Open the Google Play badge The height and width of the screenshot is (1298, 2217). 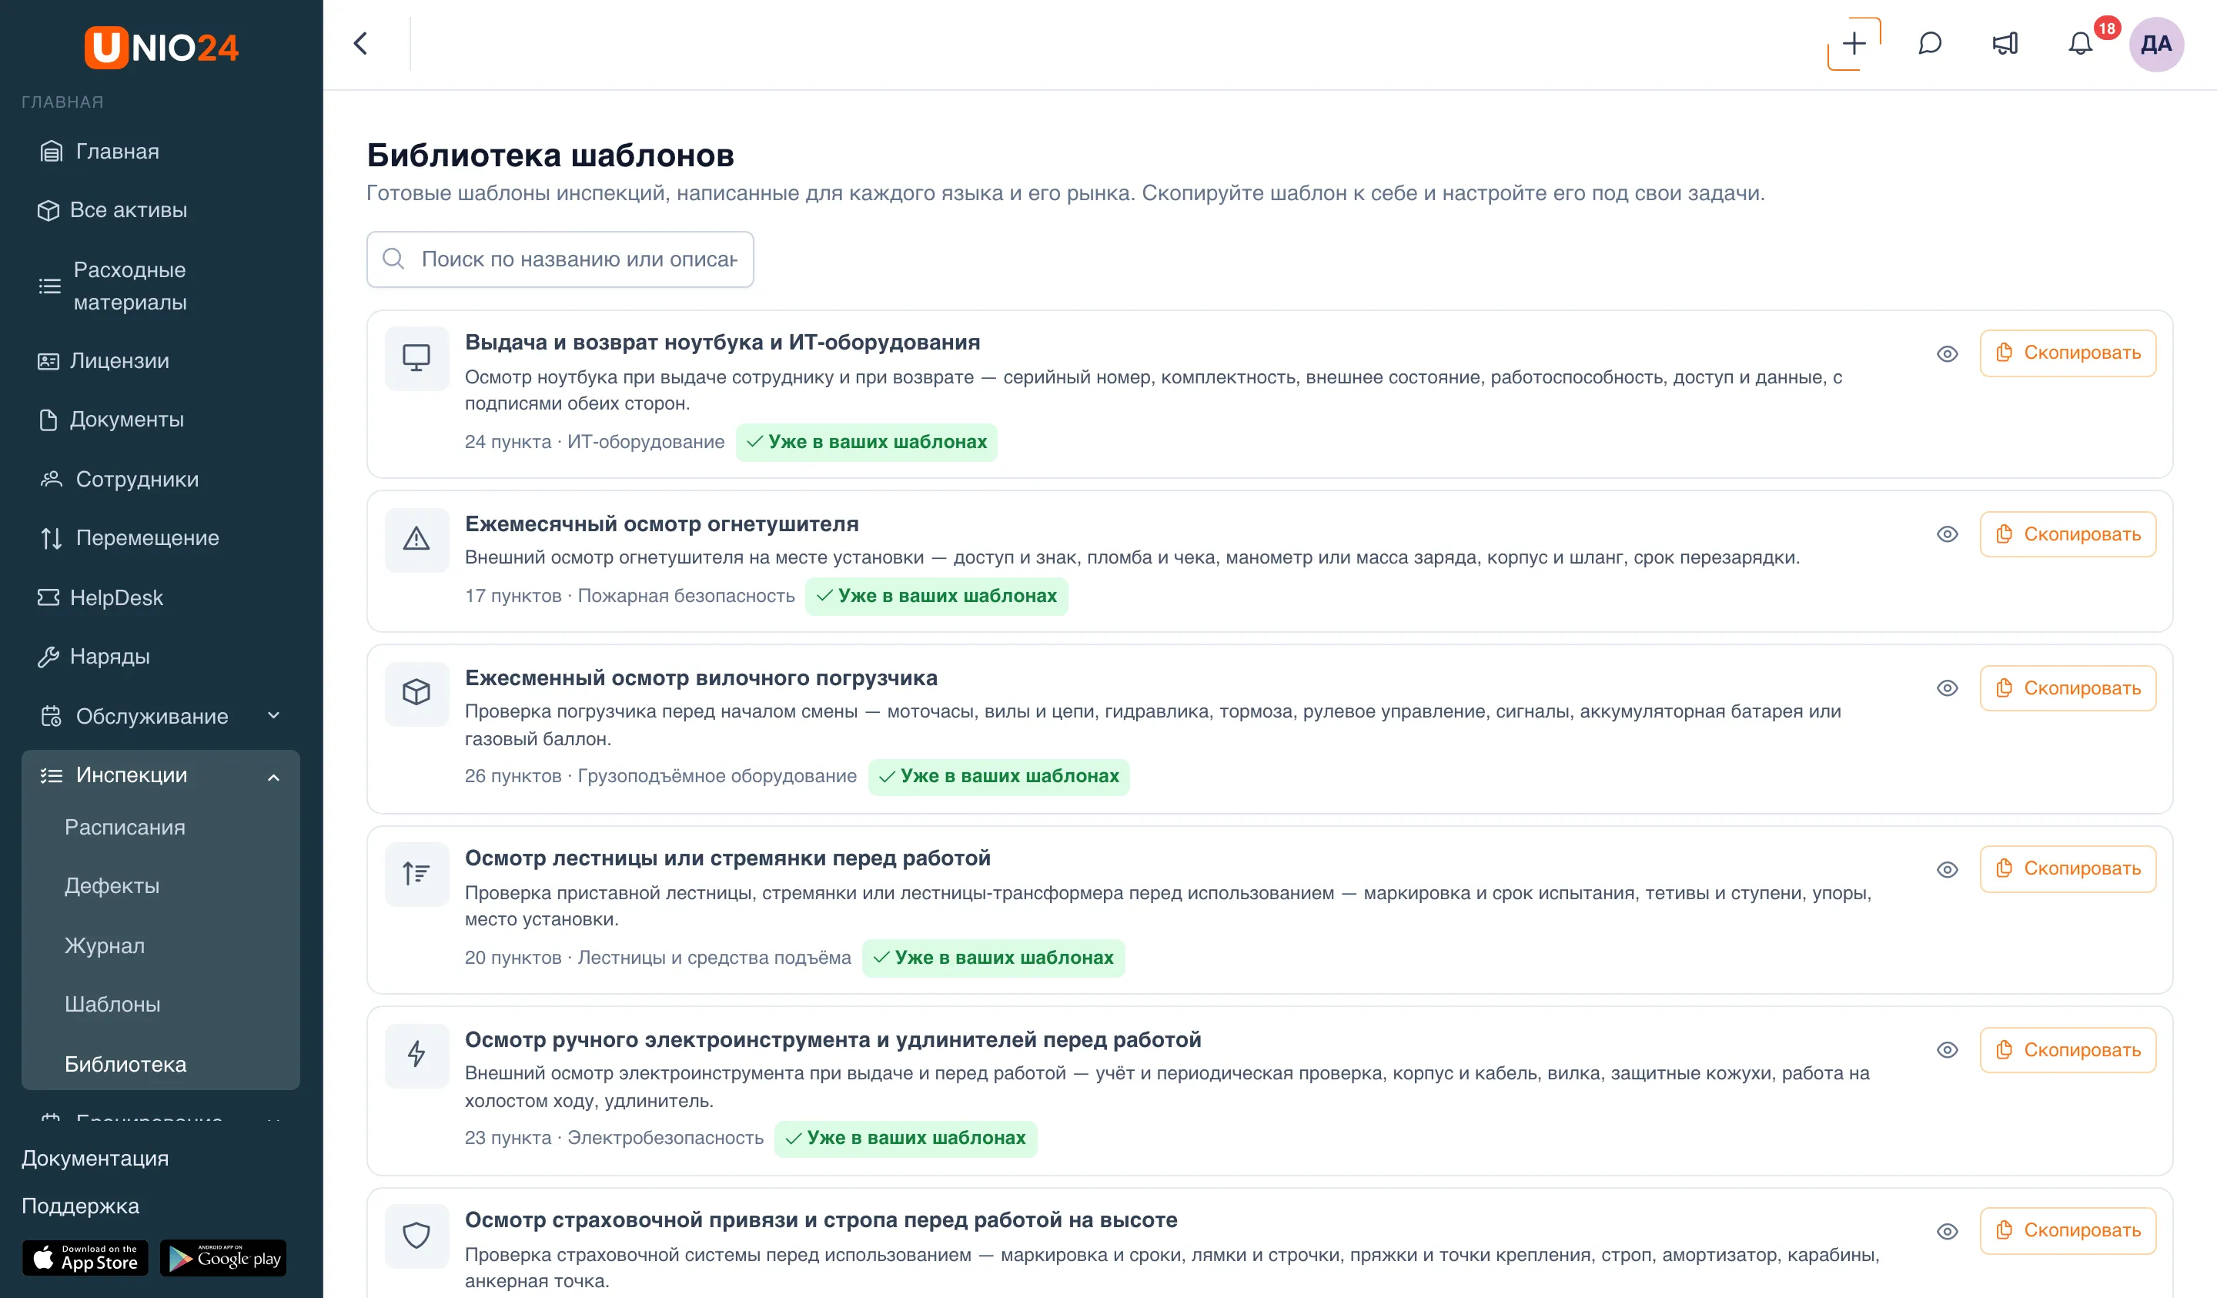(x=223, y=1259)
